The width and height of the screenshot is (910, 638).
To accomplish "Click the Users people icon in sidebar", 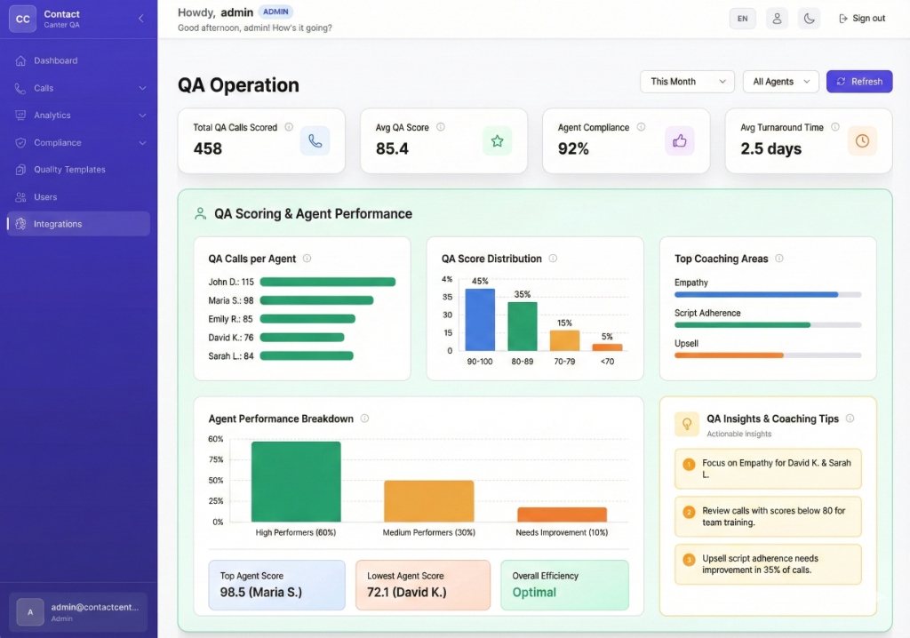I will coord(20,197).
